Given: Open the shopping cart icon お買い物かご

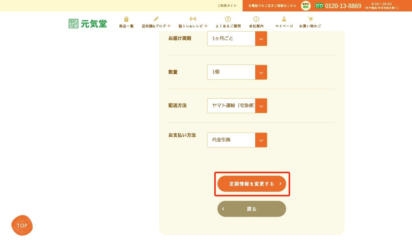Looking at the screenshot, I should [310, 19].
